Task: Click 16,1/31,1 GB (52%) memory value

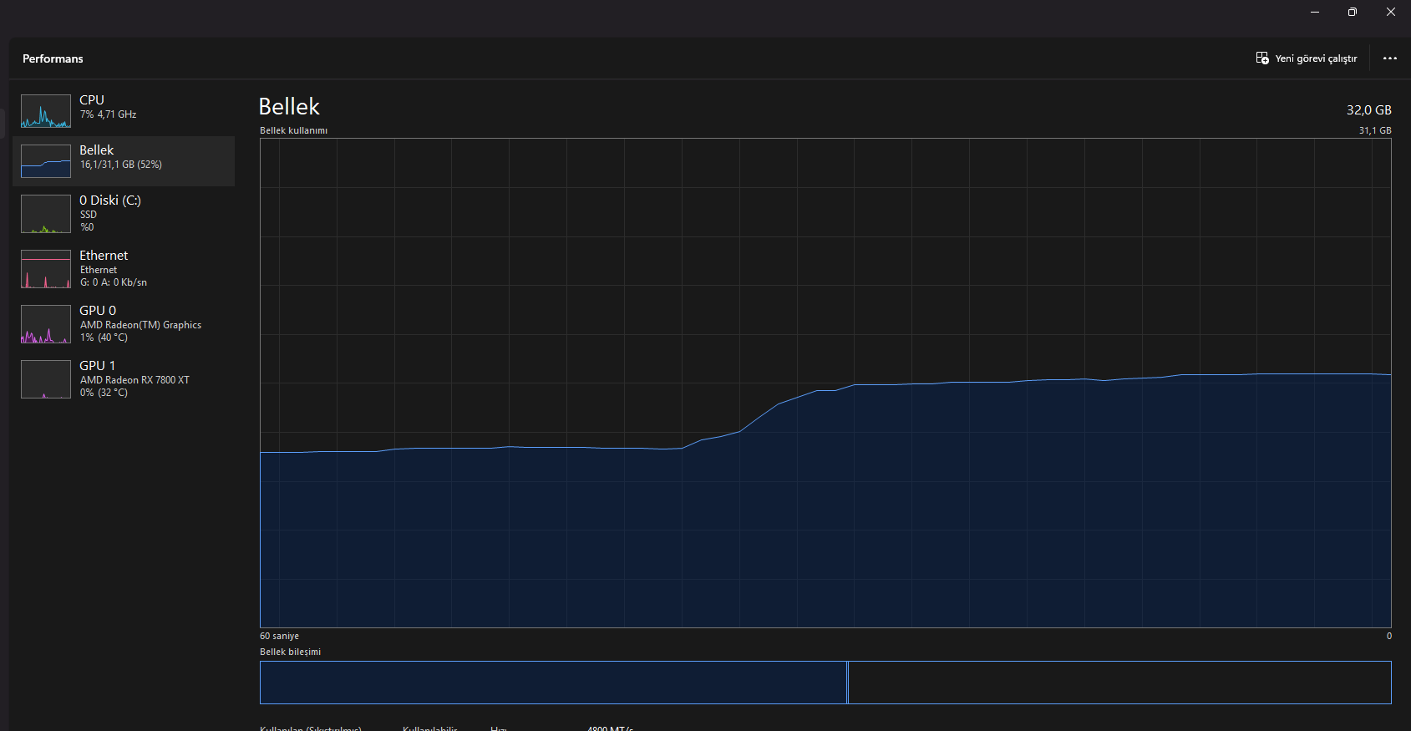Action: tap(121, 165)
